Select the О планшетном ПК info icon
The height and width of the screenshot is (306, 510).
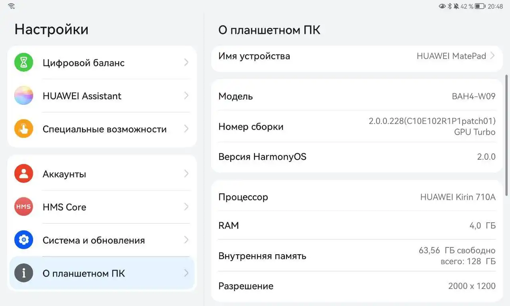[24, 273]
